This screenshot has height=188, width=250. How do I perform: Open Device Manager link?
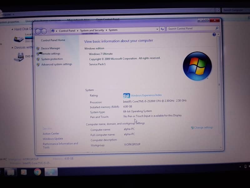pos(51,48)
